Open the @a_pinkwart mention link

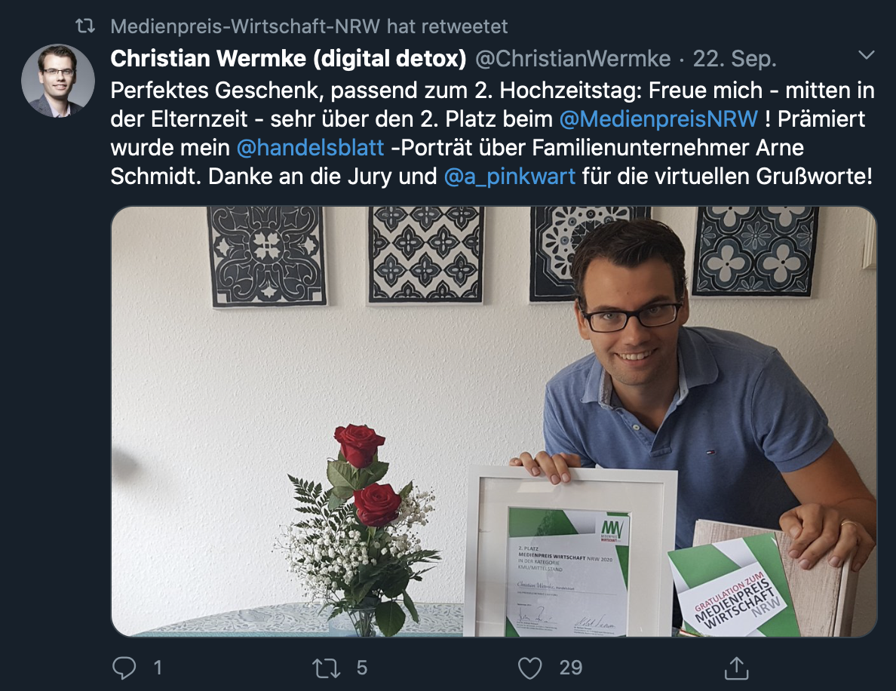pos(510,176)
